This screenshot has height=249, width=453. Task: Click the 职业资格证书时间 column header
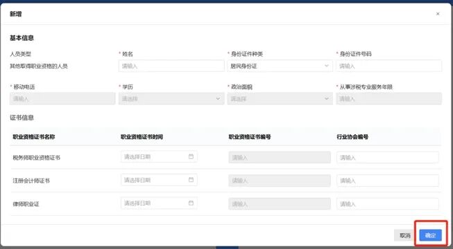(x=142, y=137)
